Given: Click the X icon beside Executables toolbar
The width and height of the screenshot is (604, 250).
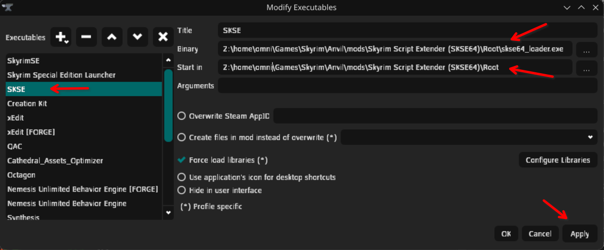Looking at the screenshot, I should 163,37.
